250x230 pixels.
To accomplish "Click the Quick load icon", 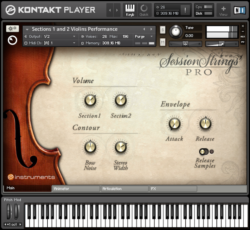I will 144,10.
